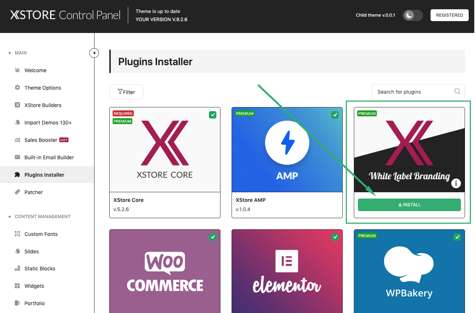Click the PREMIUM badge on WPBakery card
475x313 pixels.
(x=367, y=236)
